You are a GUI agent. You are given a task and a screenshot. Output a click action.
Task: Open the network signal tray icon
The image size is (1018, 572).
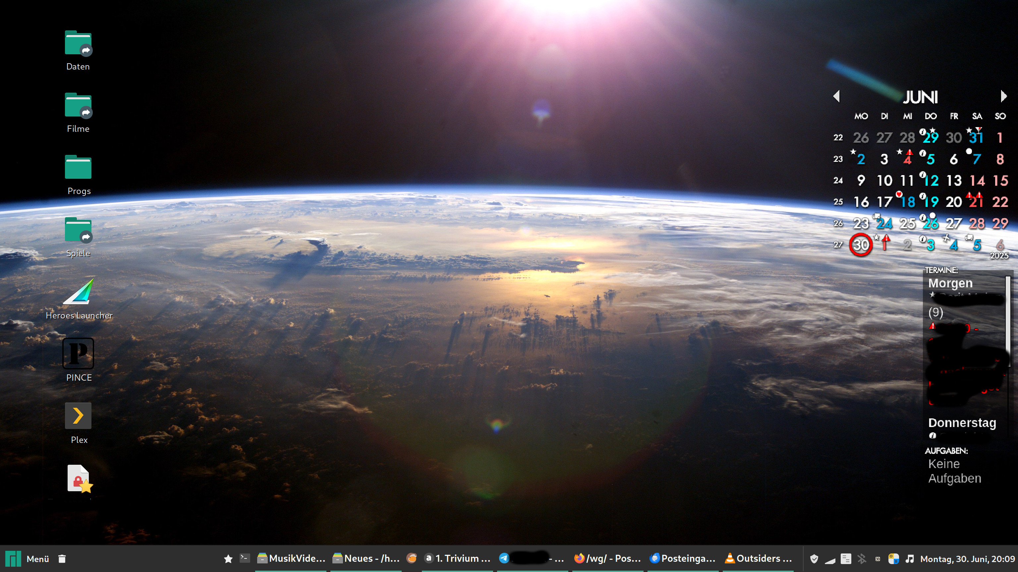coord(829,560)
